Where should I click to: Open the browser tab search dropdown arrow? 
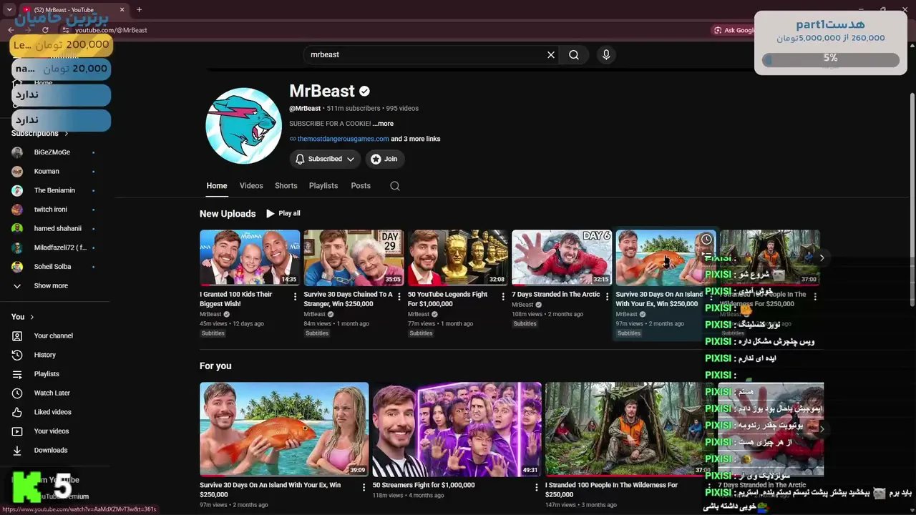click(9, 10)
